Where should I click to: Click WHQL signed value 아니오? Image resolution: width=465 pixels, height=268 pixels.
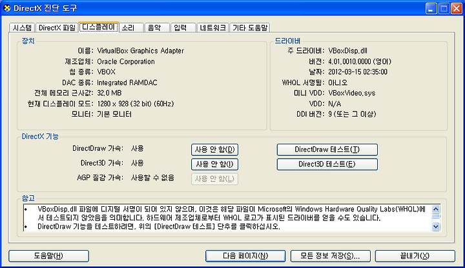click(x=338, y=82)
